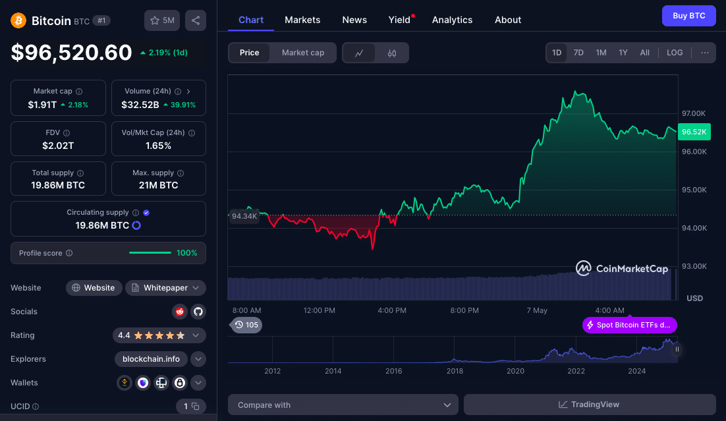The height and width of the screenshot is (421, 726).
Task: Switch to the candlestick chart view
Action: pyautogui.click(x=392, y=53)
